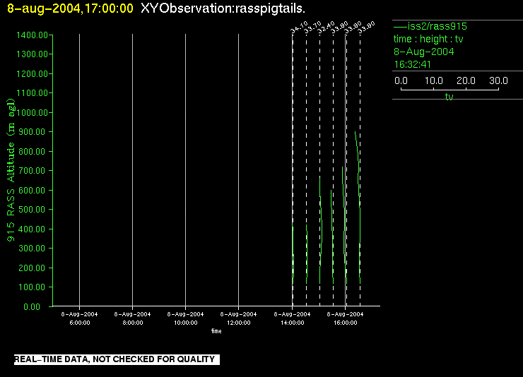523x377 pixels.
Task: Click the legend time 16:32:41
Action: (x=413, y=64)
